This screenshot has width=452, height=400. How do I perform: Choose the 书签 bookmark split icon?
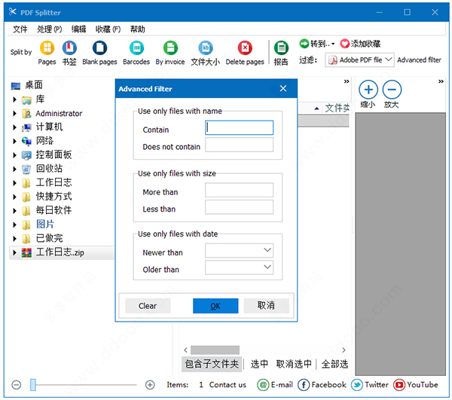[x=69, y=48]
